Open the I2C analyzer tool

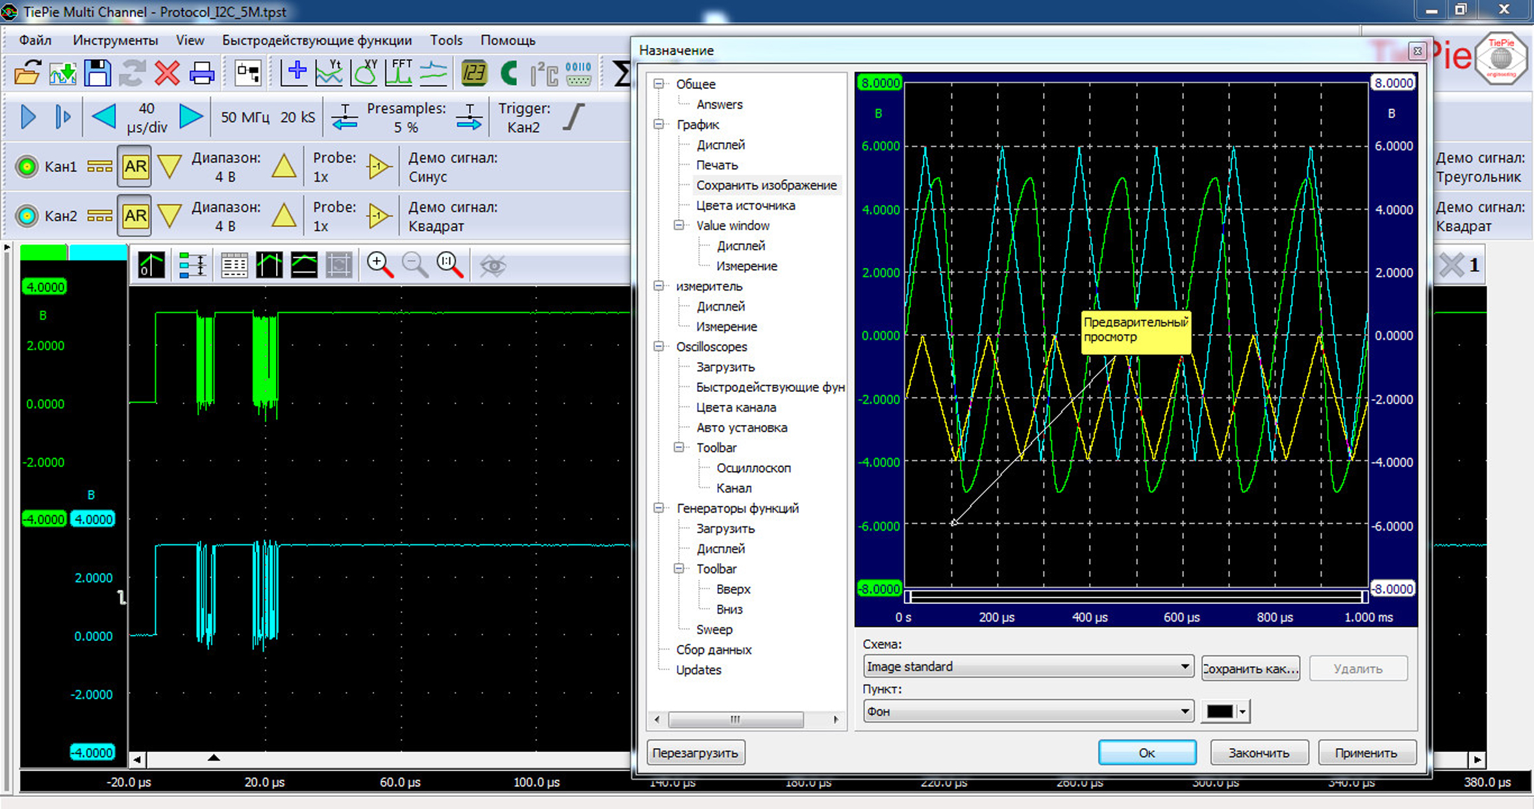(x=544, y=73)
